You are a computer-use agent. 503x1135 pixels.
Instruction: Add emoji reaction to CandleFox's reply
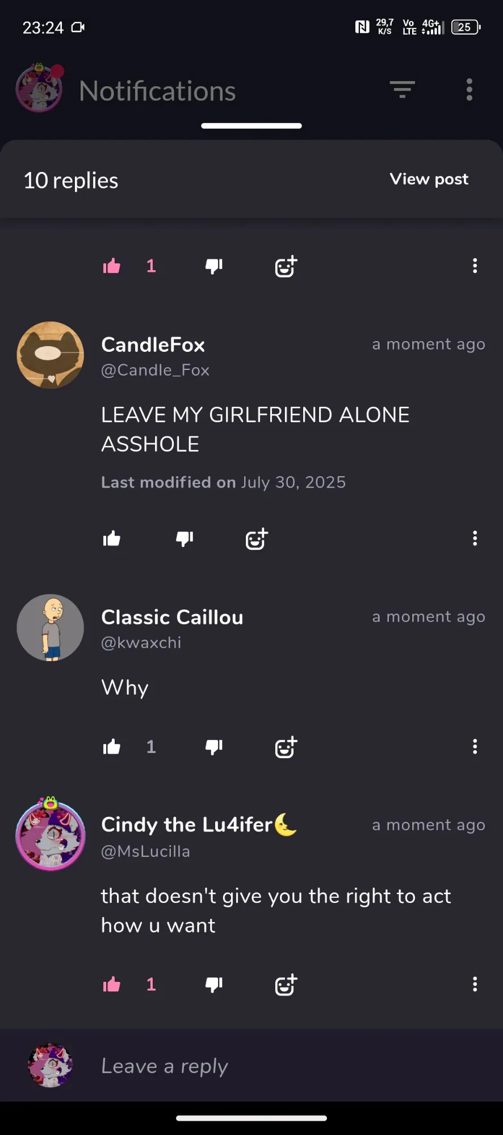[x=257, y=539]
